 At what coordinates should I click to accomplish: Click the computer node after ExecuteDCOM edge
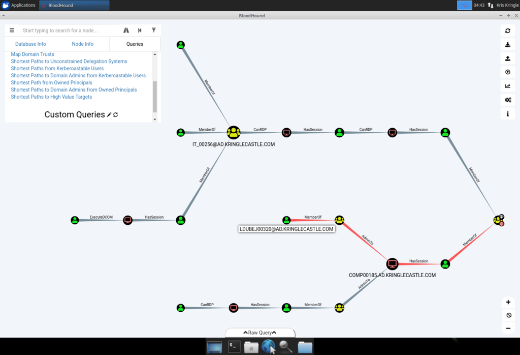pyautogui.click(x=127, y=220)
